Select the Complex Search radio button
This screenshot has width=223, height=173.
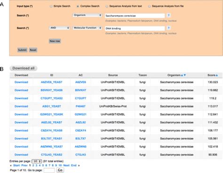pyautogui.click(x=78, y=6)
